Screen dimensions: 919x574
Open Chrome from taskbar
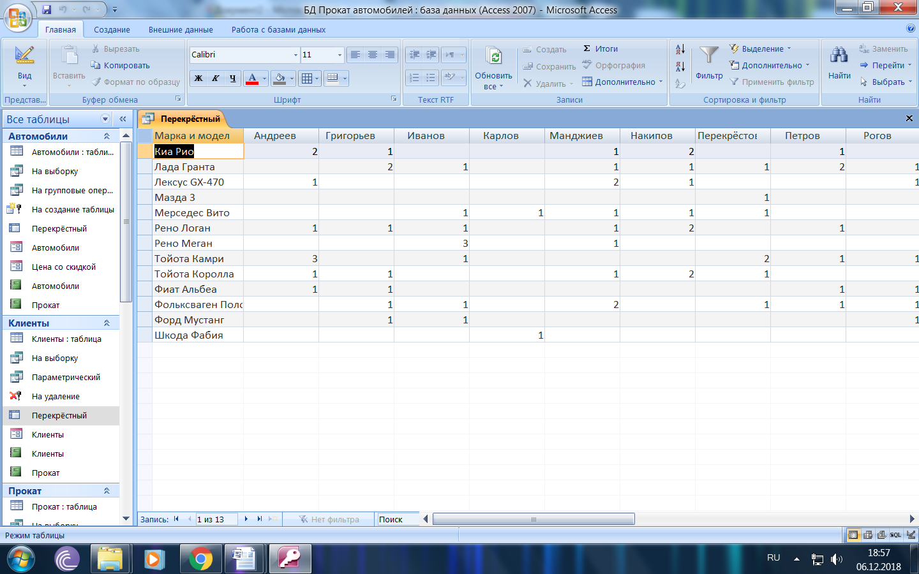(200, 559)
